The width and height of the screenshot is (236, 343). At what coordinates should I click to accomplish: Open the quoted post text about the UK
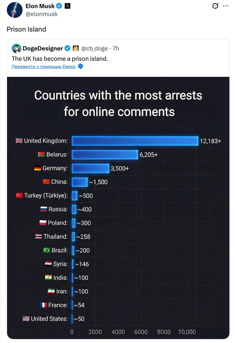60,58
